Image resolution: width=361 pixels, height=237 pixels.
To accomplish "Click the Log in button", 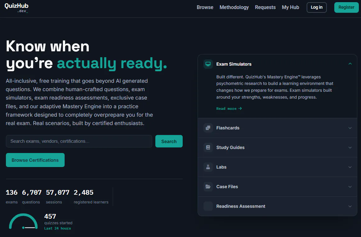I will point(317,7).
